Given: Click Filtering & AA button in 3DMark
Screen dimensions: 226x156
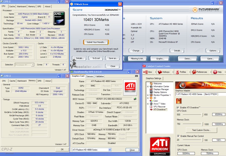Looking at the screenshot, I should pos(138,59).
